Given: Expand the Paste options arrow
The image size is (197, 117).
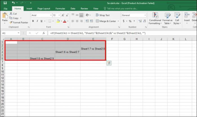Looking at the screenshot, I should click(x=5, y=23).
